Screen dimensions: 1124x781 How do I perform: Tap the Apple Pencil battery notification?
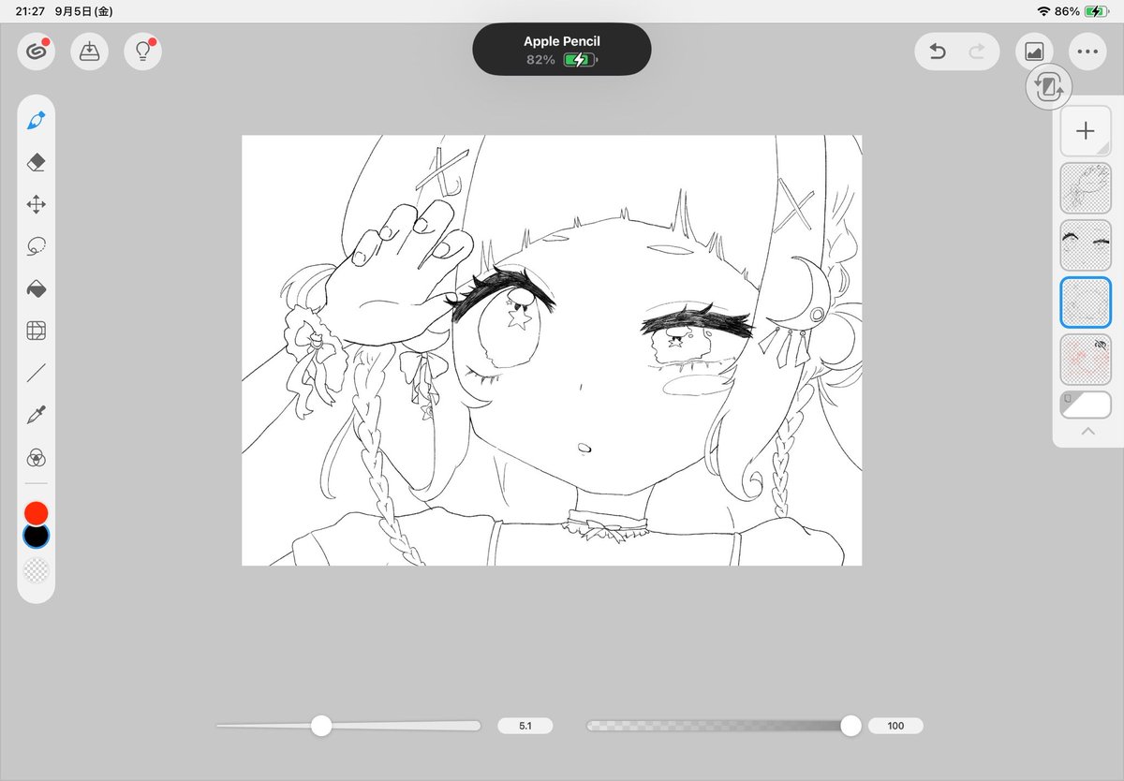coord(562,50)
